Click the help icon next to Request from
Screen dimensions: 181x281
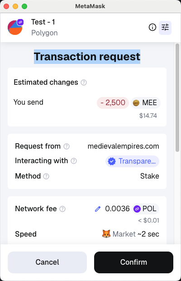pyautogui.click(x=67, y=146)
